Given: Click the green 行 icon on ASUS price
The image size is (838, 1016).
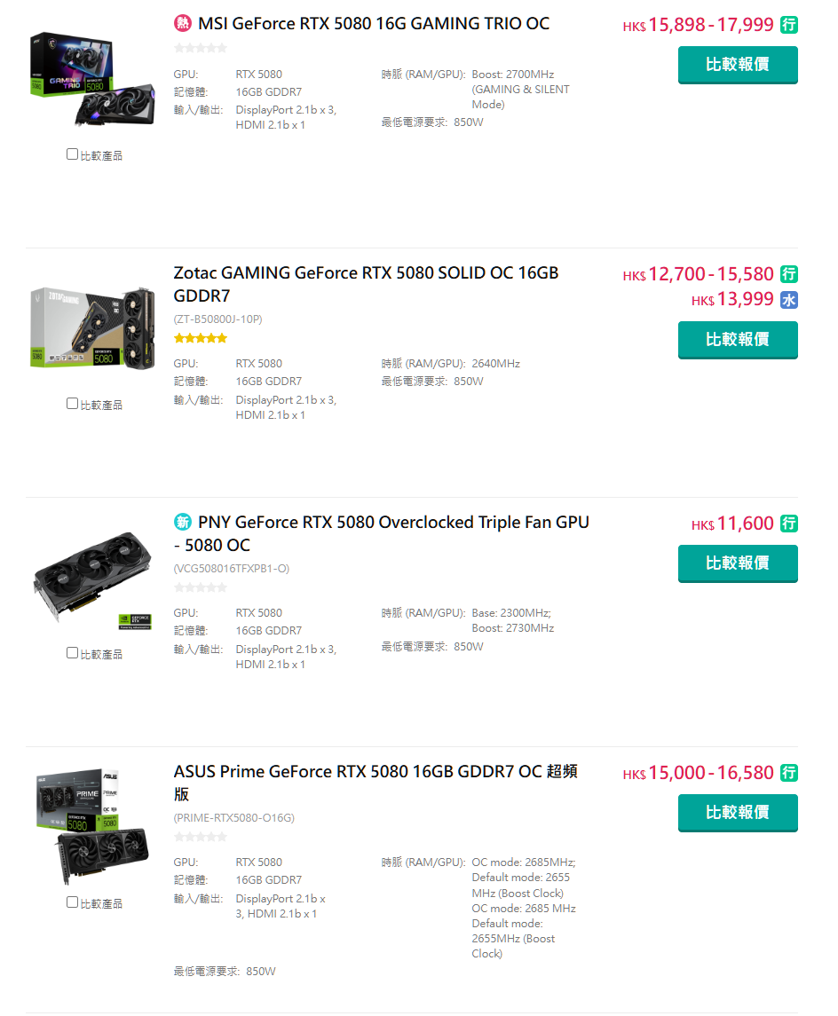Looking at the screenshot, I should click(789, 772).
